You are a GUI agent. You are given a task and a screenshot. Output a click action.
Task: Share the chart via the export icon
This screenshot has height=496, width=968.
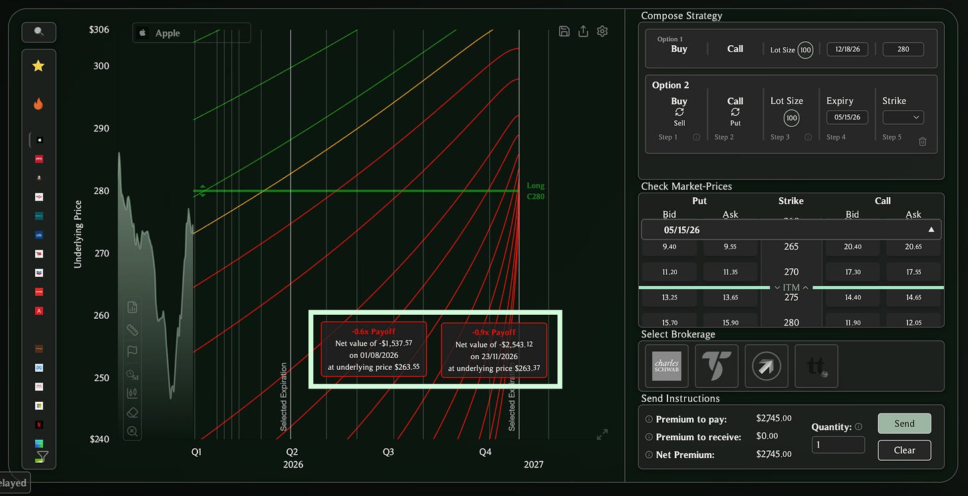click(583, 31)
